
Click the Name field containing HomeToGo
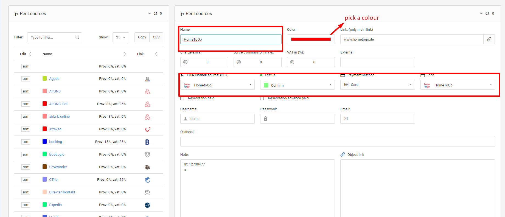pos(231,39)
